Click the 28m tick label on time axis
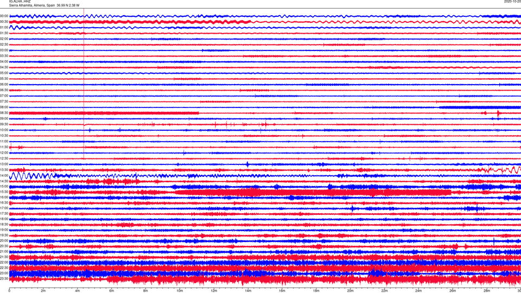The width and height of the screenshot is (521, 293). pos(487,291)
